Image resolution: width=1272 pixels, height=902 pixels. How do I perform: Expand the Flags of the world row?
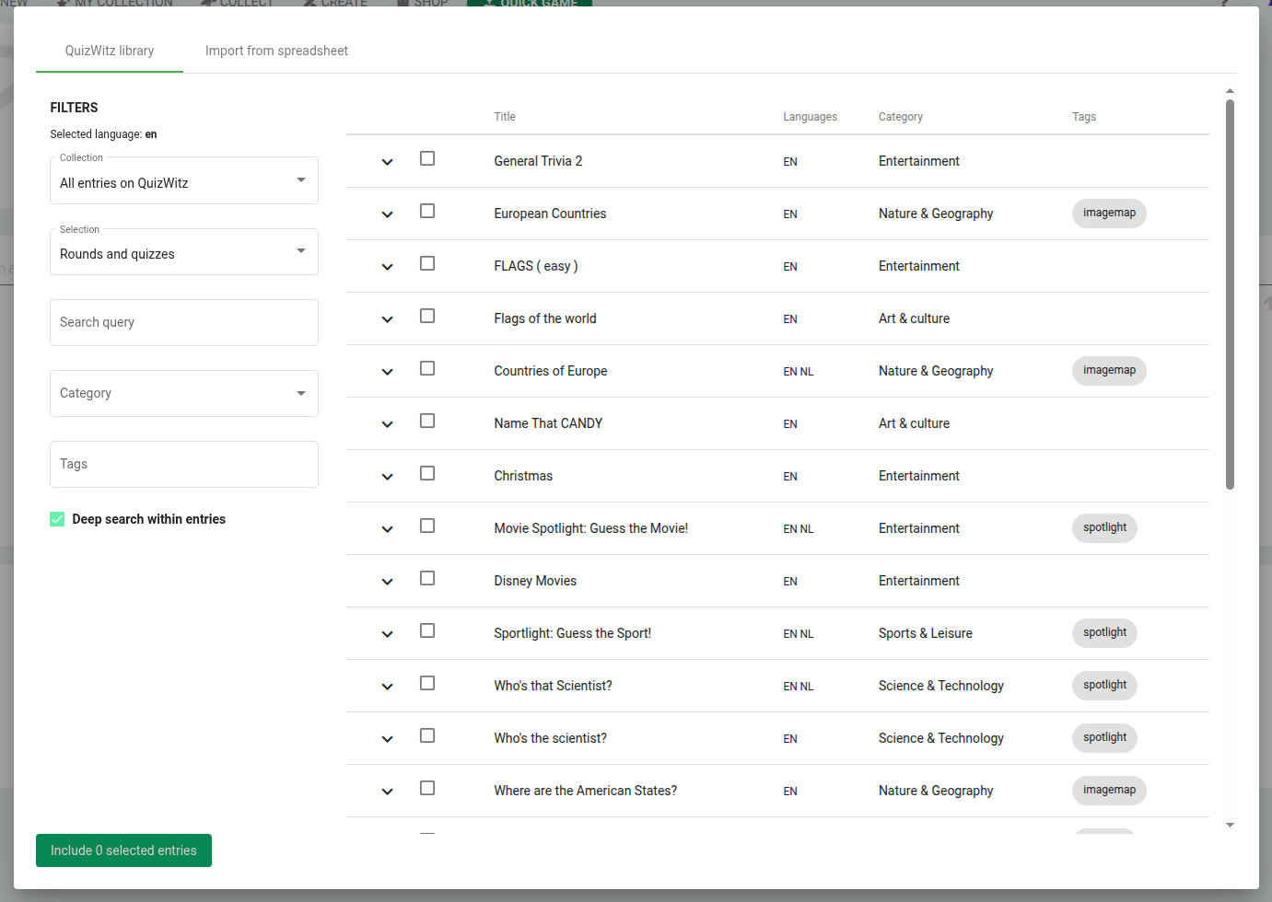[387, 319]
